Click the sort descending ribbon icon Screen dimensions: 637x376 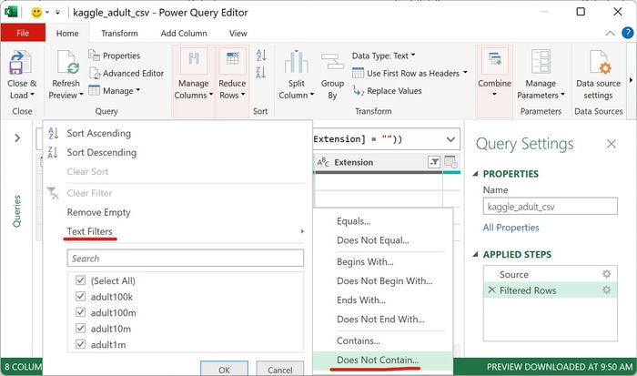click(x=261, y=73)
